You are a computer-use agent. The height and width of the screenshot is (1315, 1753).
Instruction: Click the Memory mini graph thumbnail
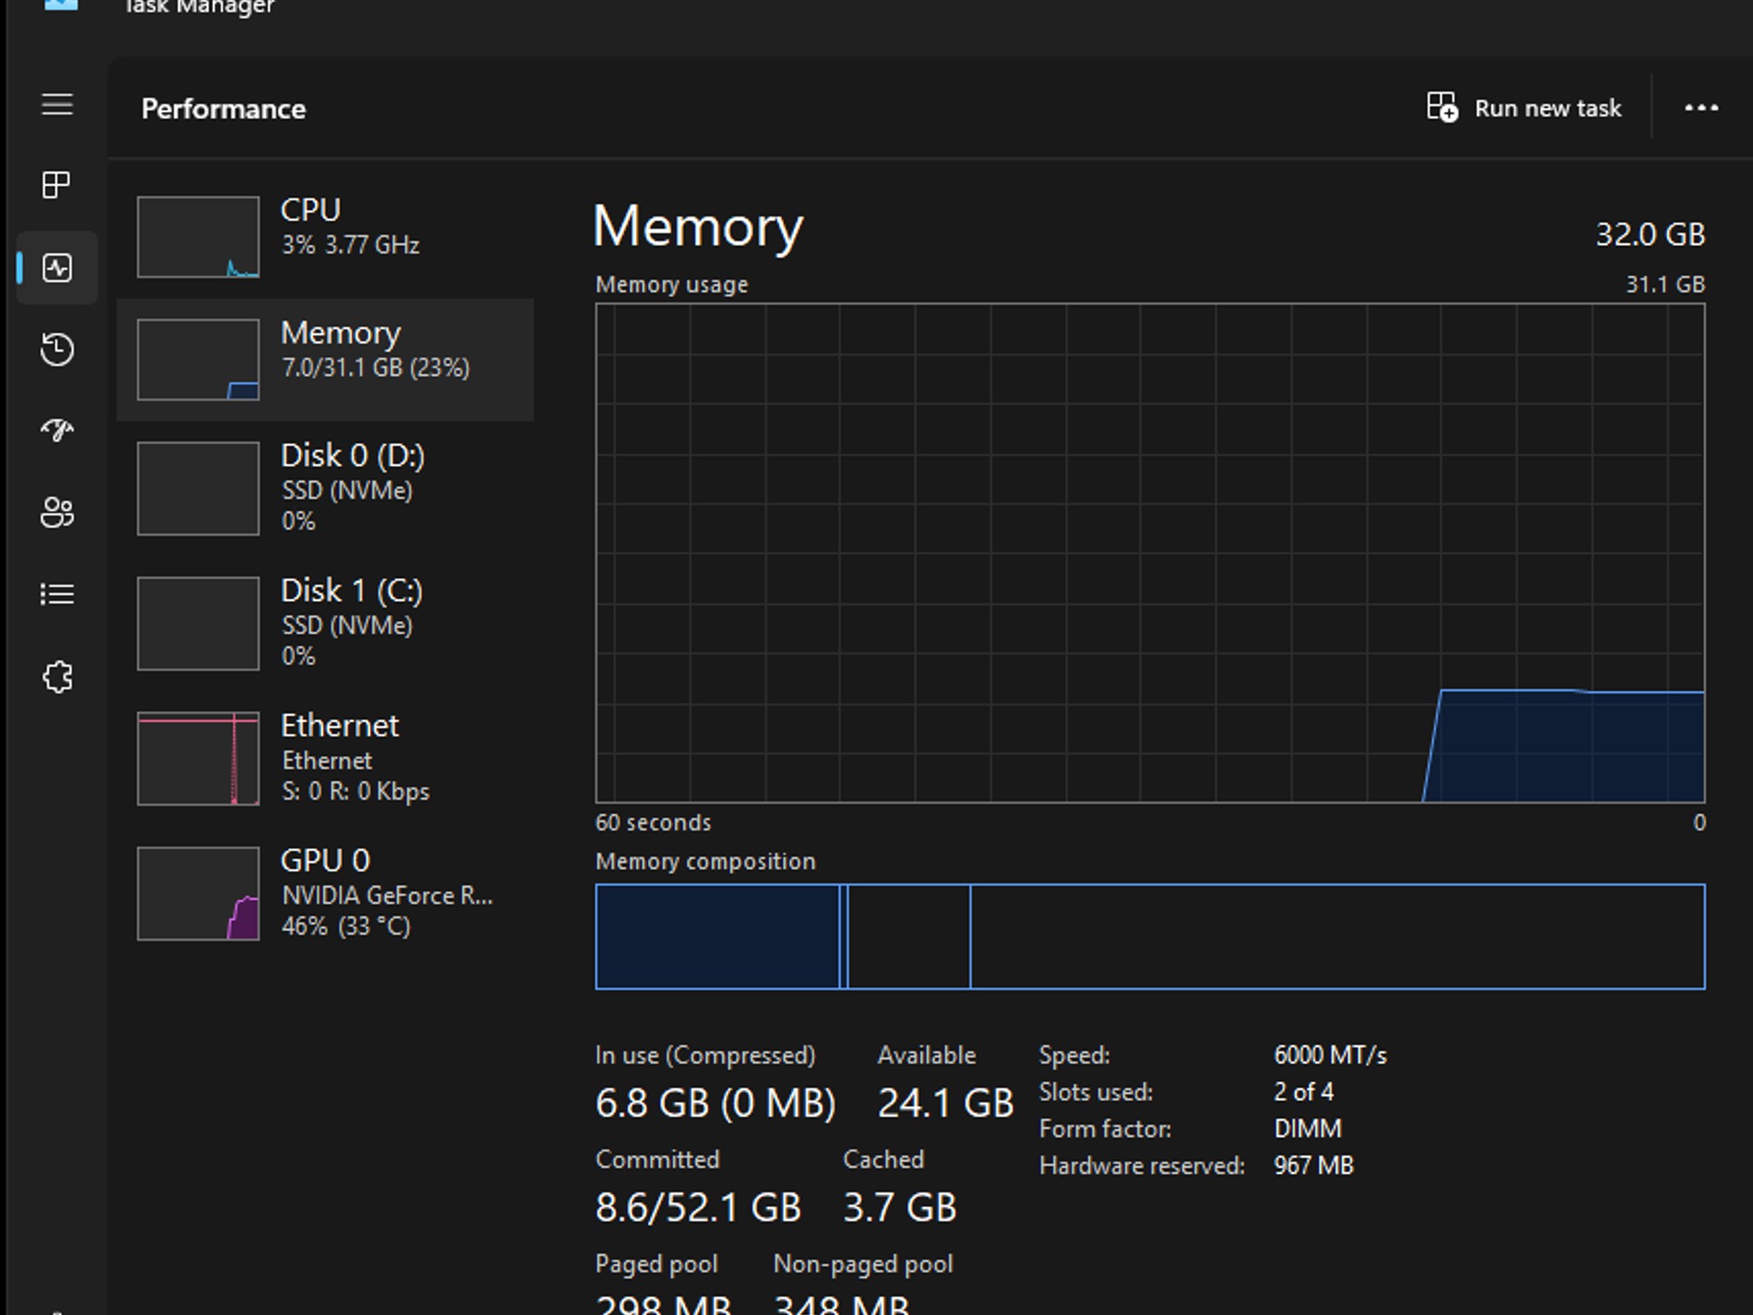coord(198,360)
